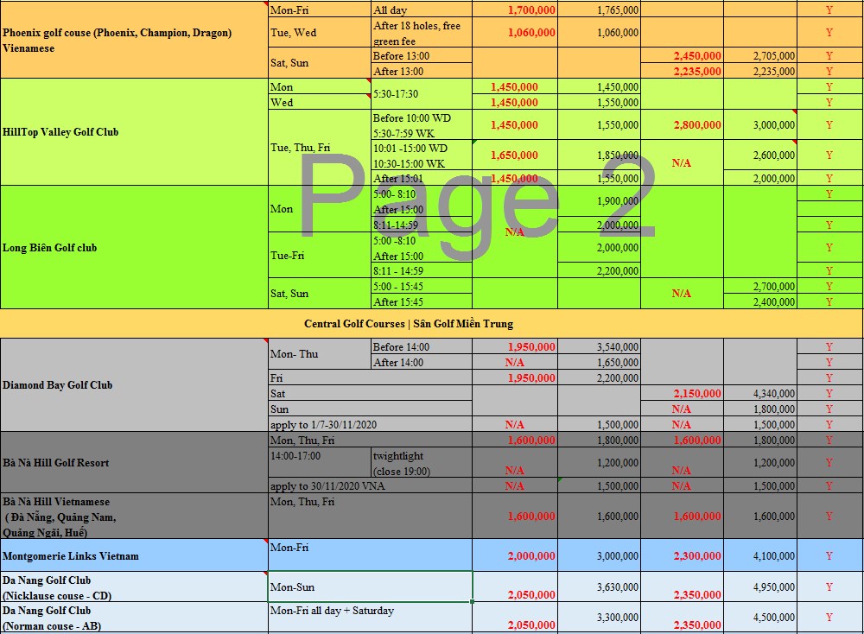Select the red 2,150,000 price cell
The height and width of the screenshot is (634, 864).
coord(683,393)
